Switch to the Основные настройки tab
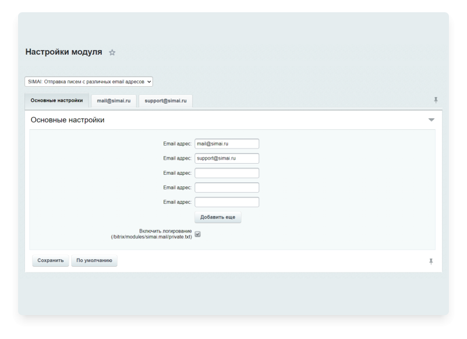 click(56, 101)
